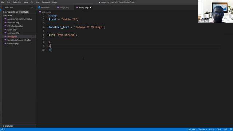This screenshot has width=233, height=131.
Task: Click PHP file icon beside tempCodeRunnerFile.php
Action: (x=5, y=40)
